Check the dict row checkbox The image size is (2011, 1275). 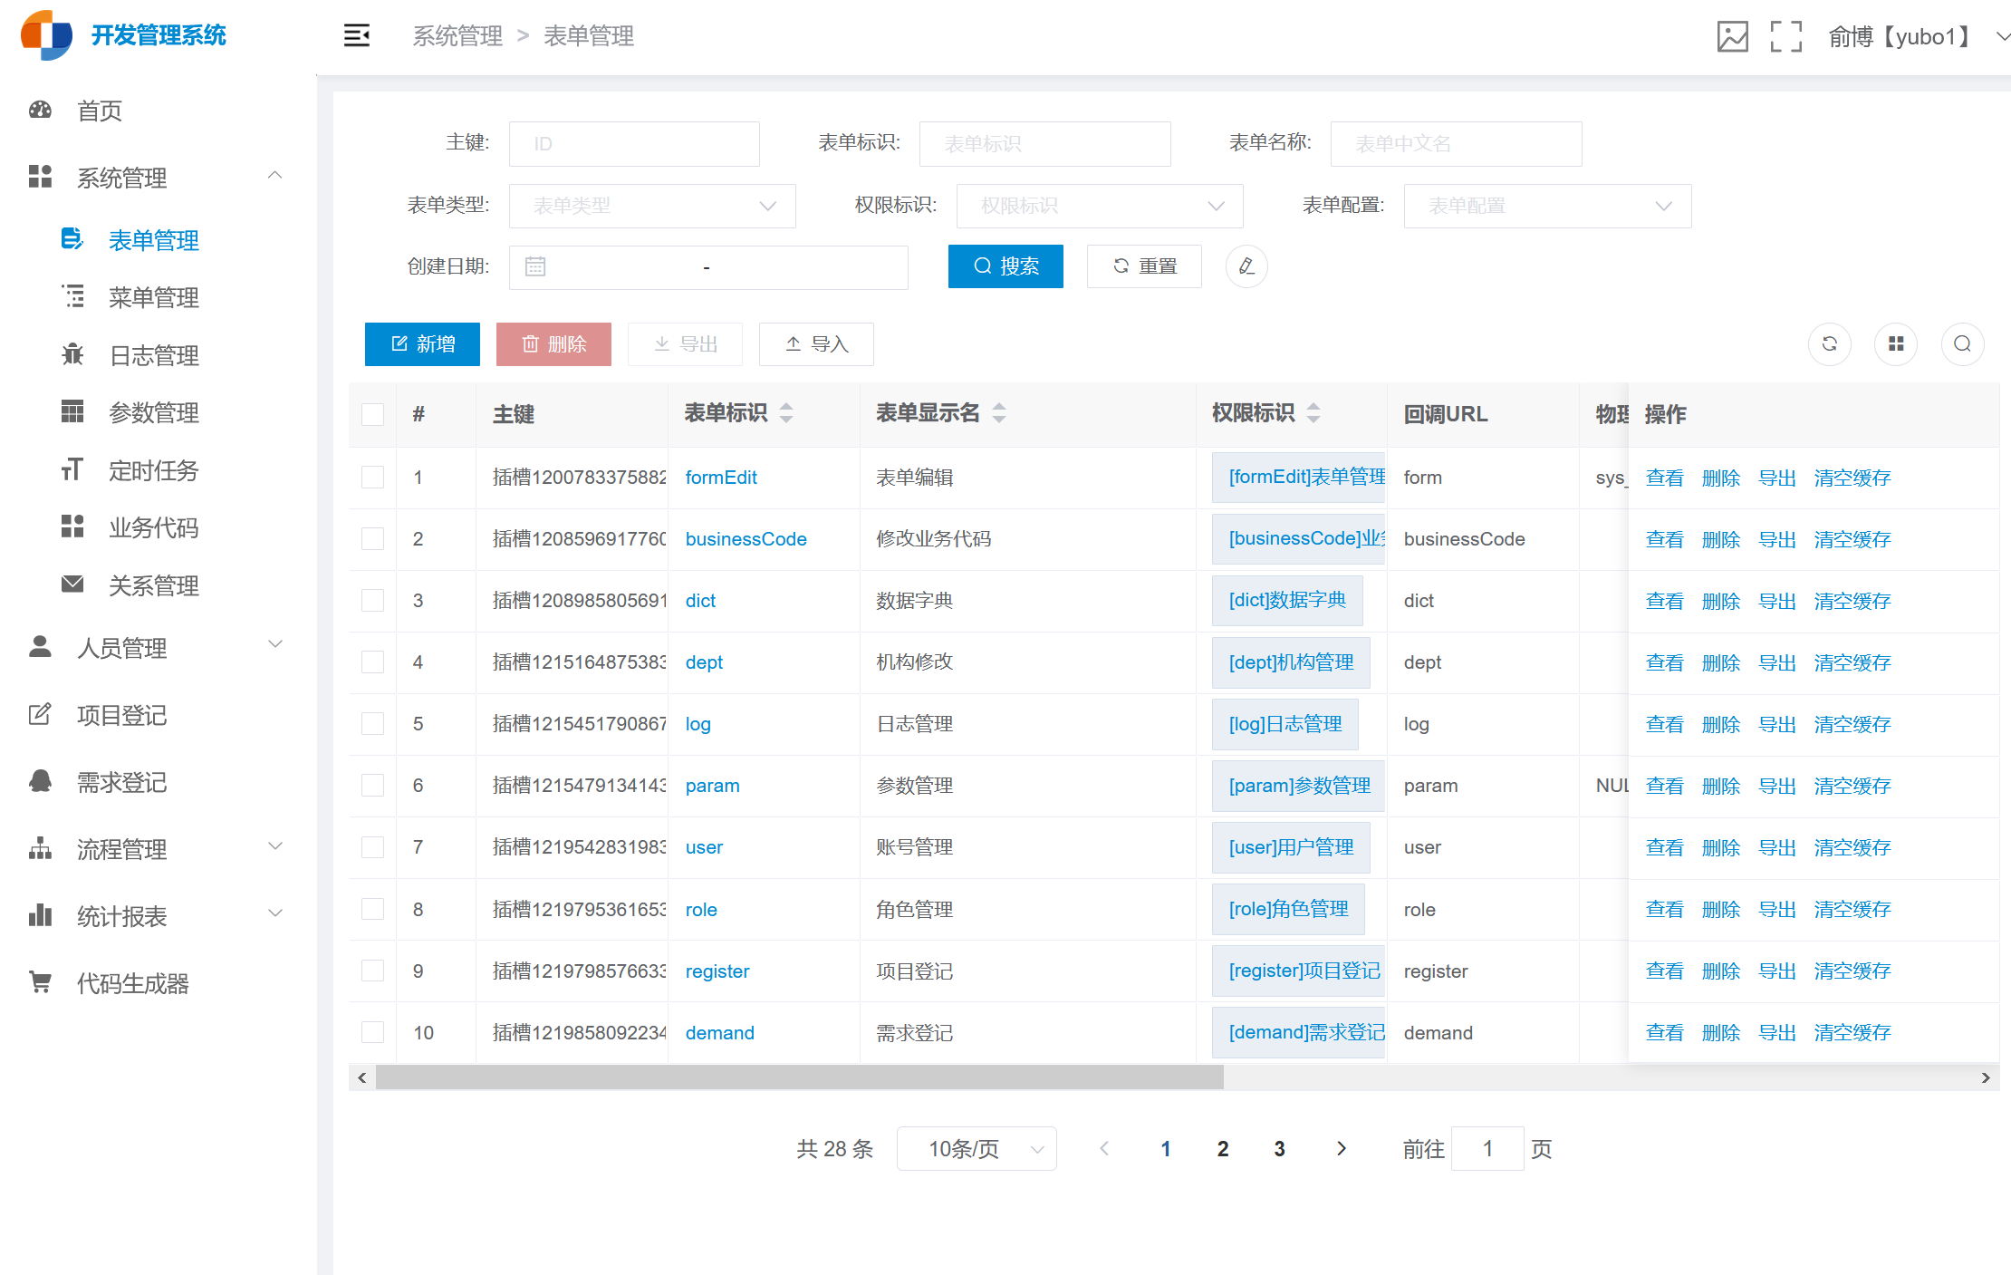point(373,601)
